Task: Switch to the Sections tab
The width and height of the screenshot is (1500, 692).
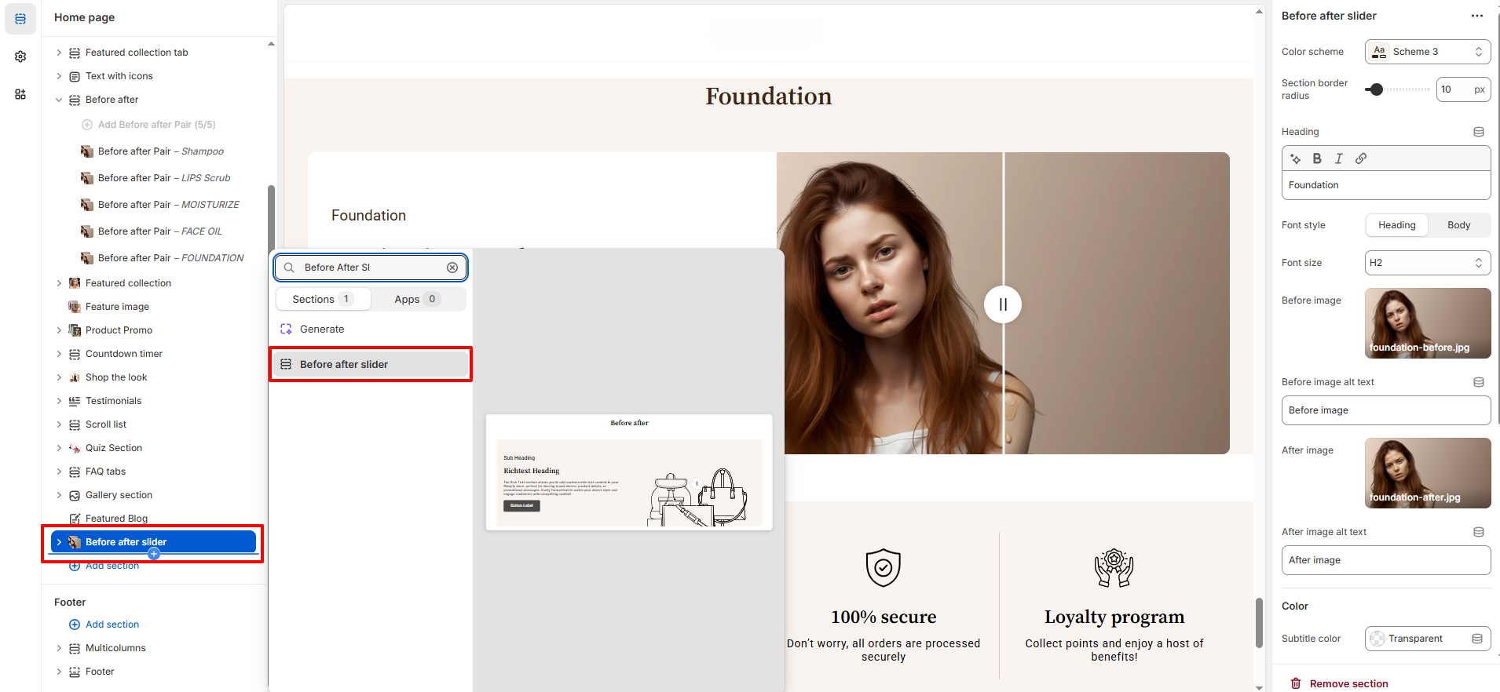Action: pos(323,299)
